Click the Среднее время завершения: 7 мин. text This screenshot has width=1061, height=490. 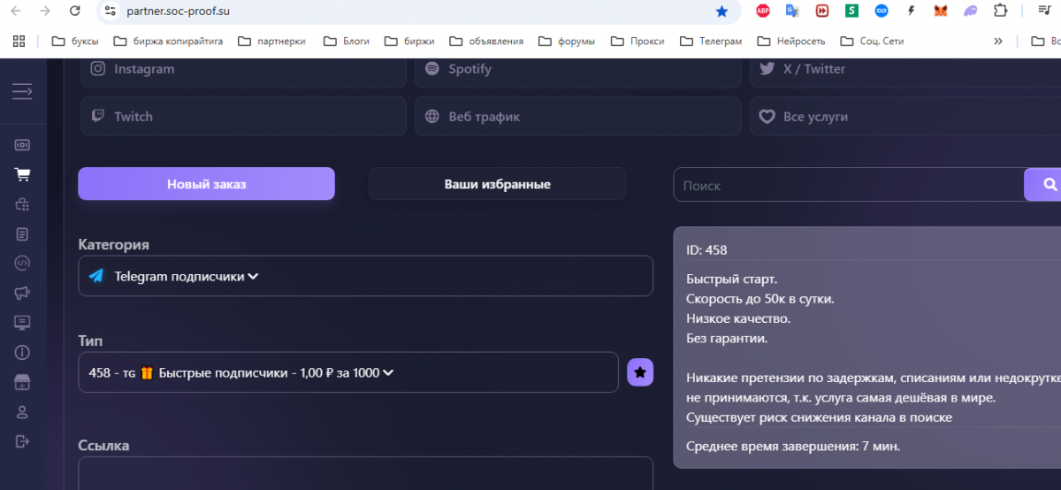[793, 446]
